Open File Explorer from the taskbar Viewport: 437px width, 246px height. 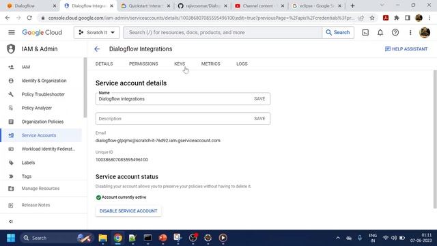pyautogui.click(x=103, y=238)
